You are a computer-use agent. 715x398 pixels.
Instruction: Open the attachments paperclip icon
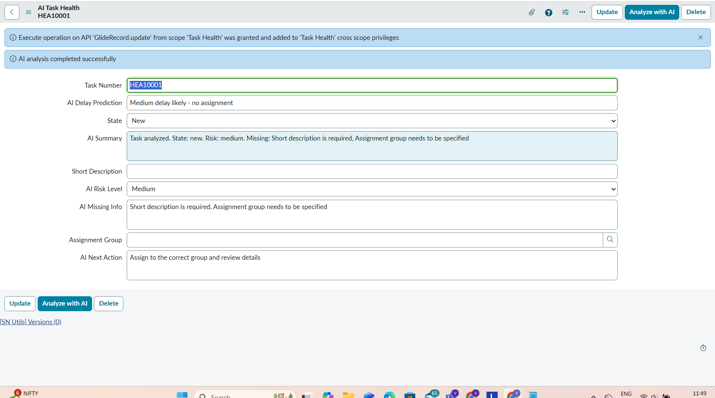pos(532,12)
